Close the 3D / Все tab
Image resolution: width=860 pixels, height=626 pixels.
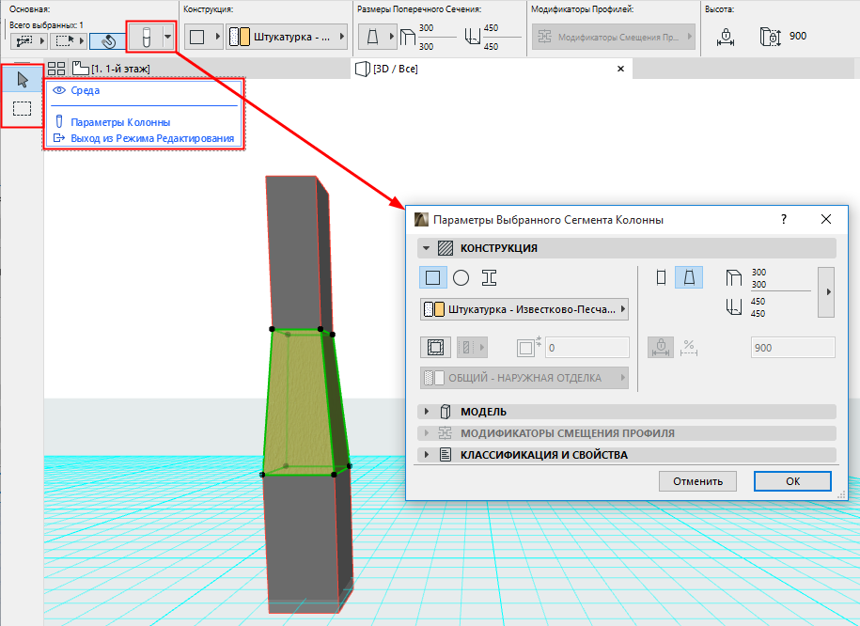[x=621, y=69]
